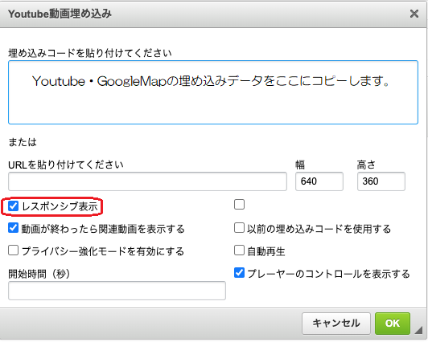Viewport: 428px width, 342px height.
Task: Confirm with the green OK button
Action: coord(393,324)
